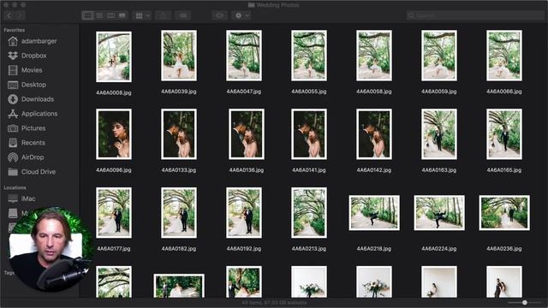Open the Action gear dropdown menu
This screenshot has width=548, height=308.
241,15
